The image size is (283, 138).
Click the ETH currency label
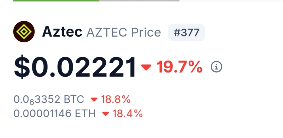tap(86, 113)
